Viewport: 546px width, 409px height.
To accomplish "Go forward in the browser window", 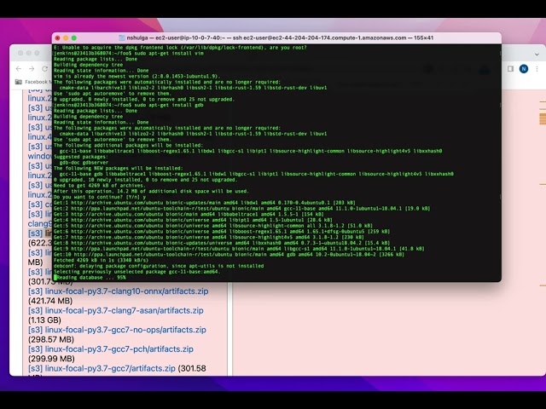I will [x=32, y=69].
